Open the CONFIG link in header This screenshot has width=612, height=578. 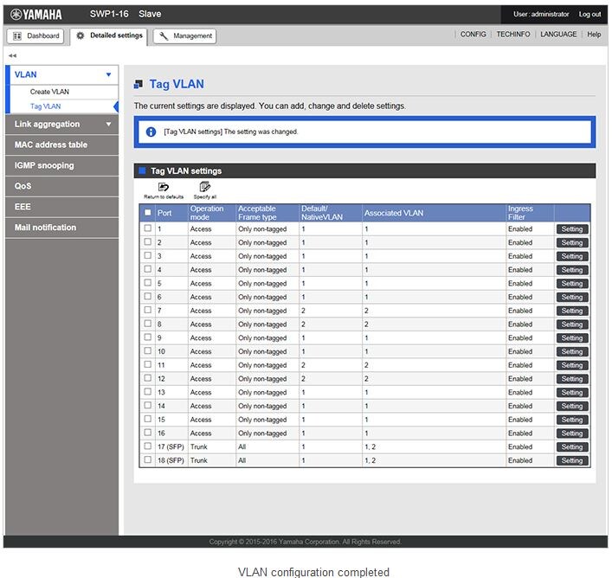click(473, 35)
